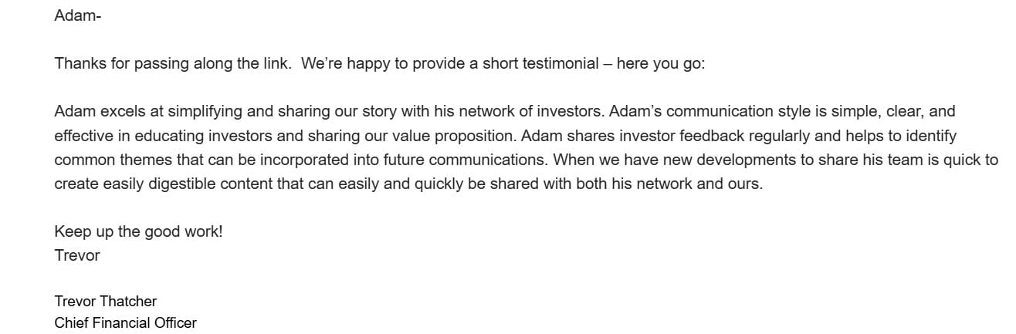
Task: Click the "Adam-" greeting line
Action: (x=77, y=15)
